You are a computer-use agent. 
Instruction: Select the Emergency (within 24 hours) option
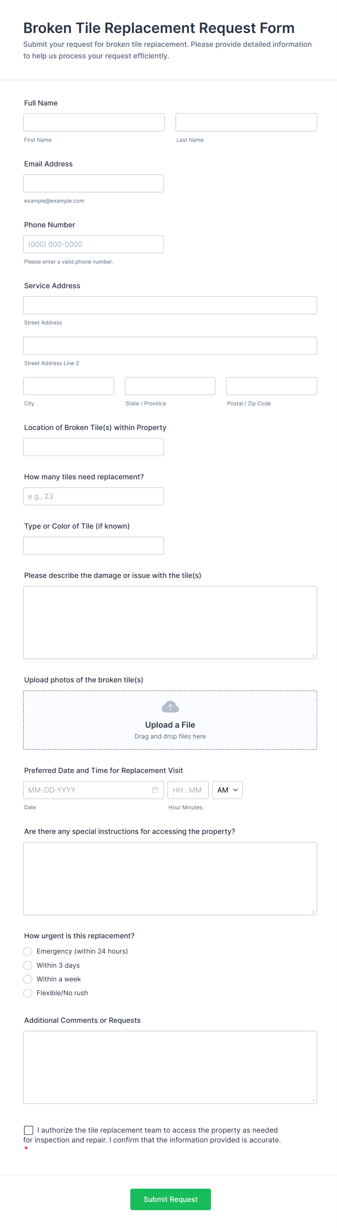coord(28,951)
